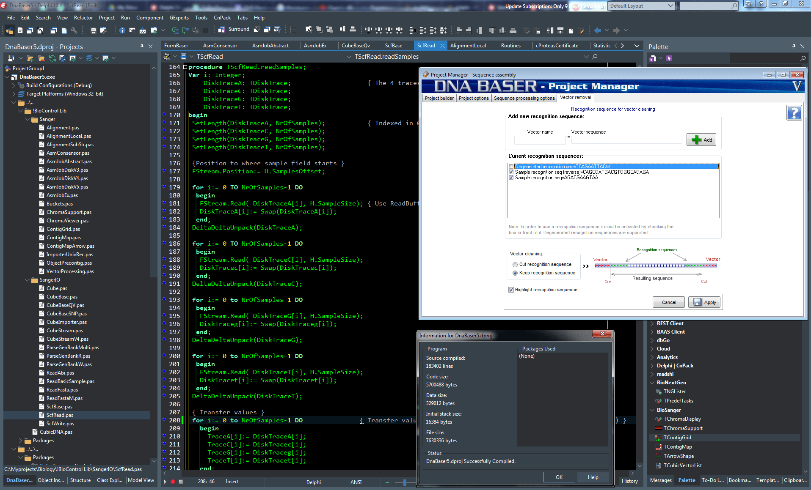811x490 pixels.
Task: Click the purple pointer icon in Palette toolbar
Action: click(x=669, y=58)
